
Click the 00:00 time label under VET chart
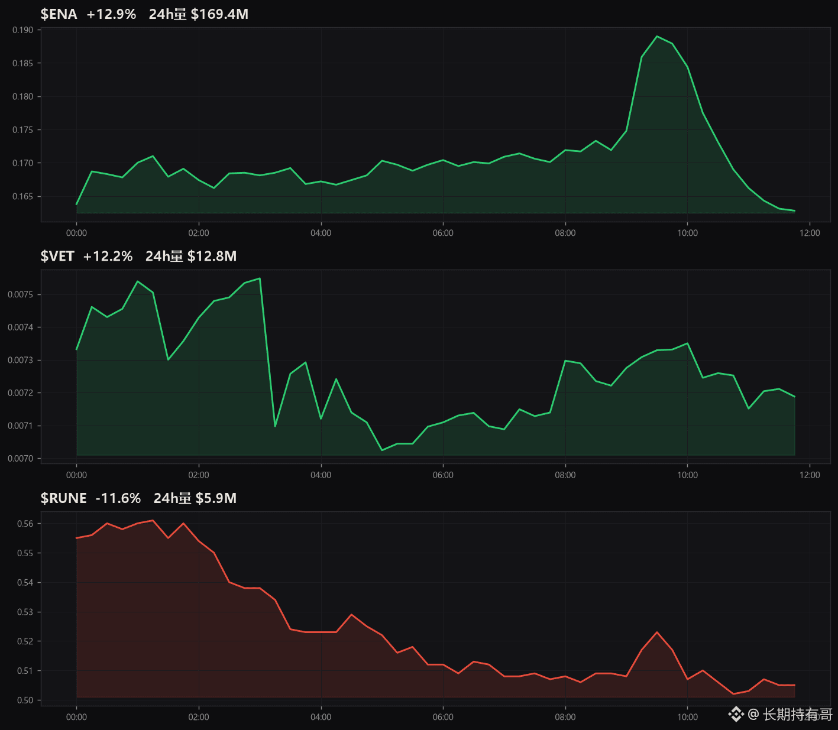76,475
